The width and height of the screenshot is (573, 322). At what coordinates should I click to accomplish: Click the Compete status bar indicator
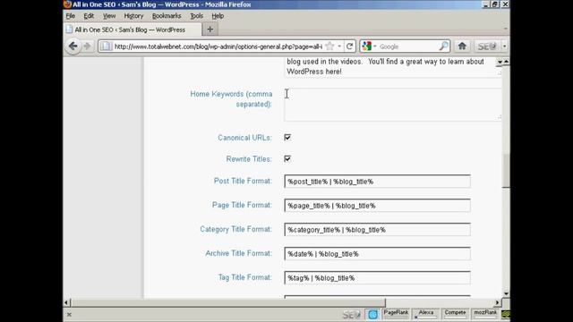455,314
